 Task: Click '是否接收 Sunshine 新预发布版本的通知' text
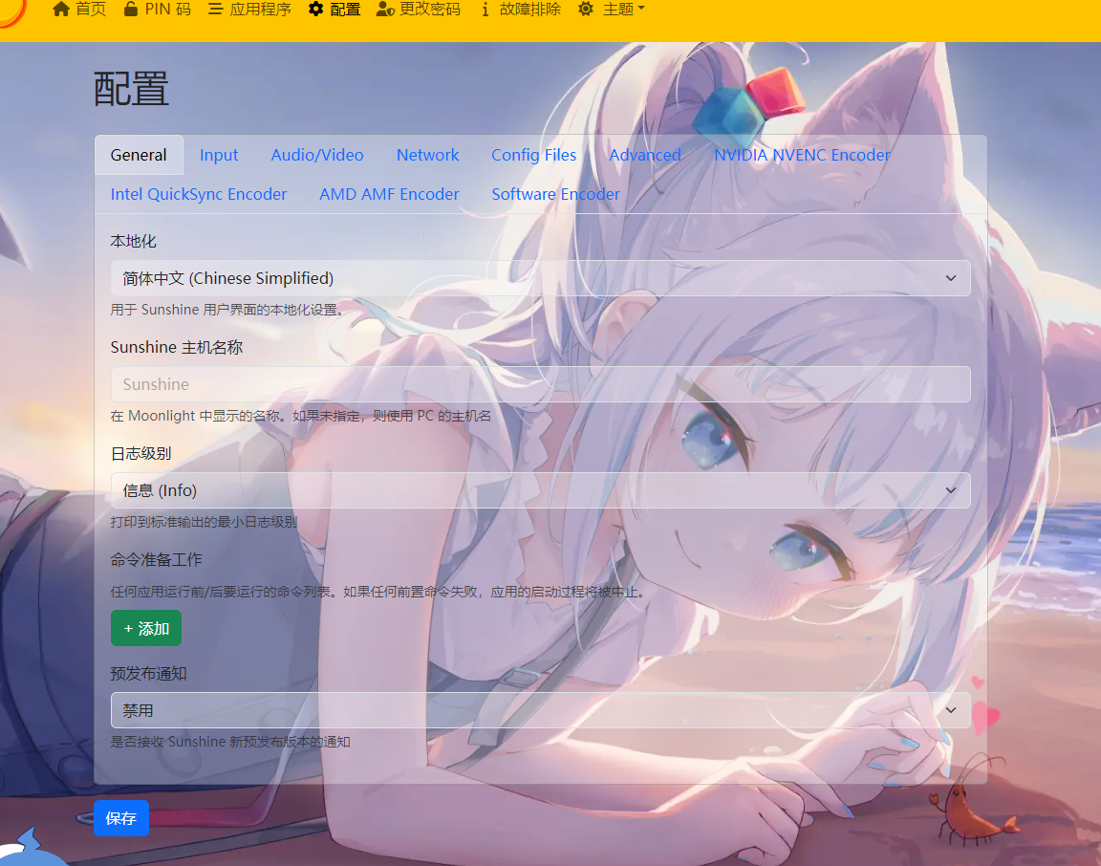(x=230, y=742)
